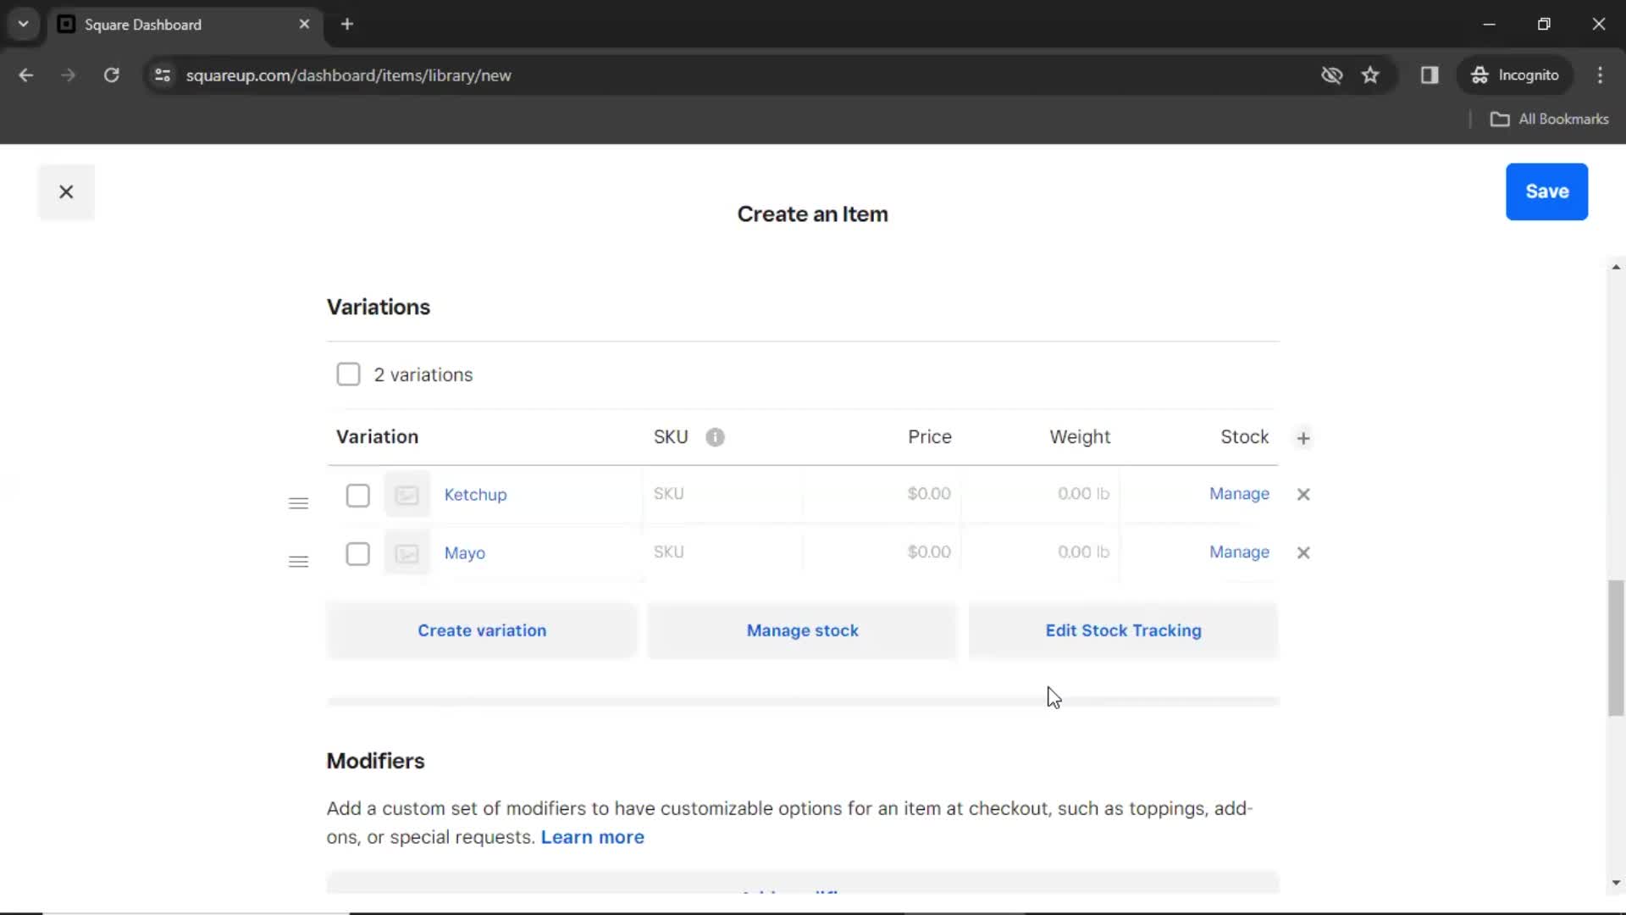Edit the Mayo weight field

[1040, 552]
